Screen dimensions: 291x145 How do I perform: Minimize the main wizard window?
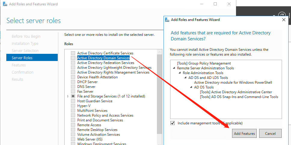click(202, 4)
